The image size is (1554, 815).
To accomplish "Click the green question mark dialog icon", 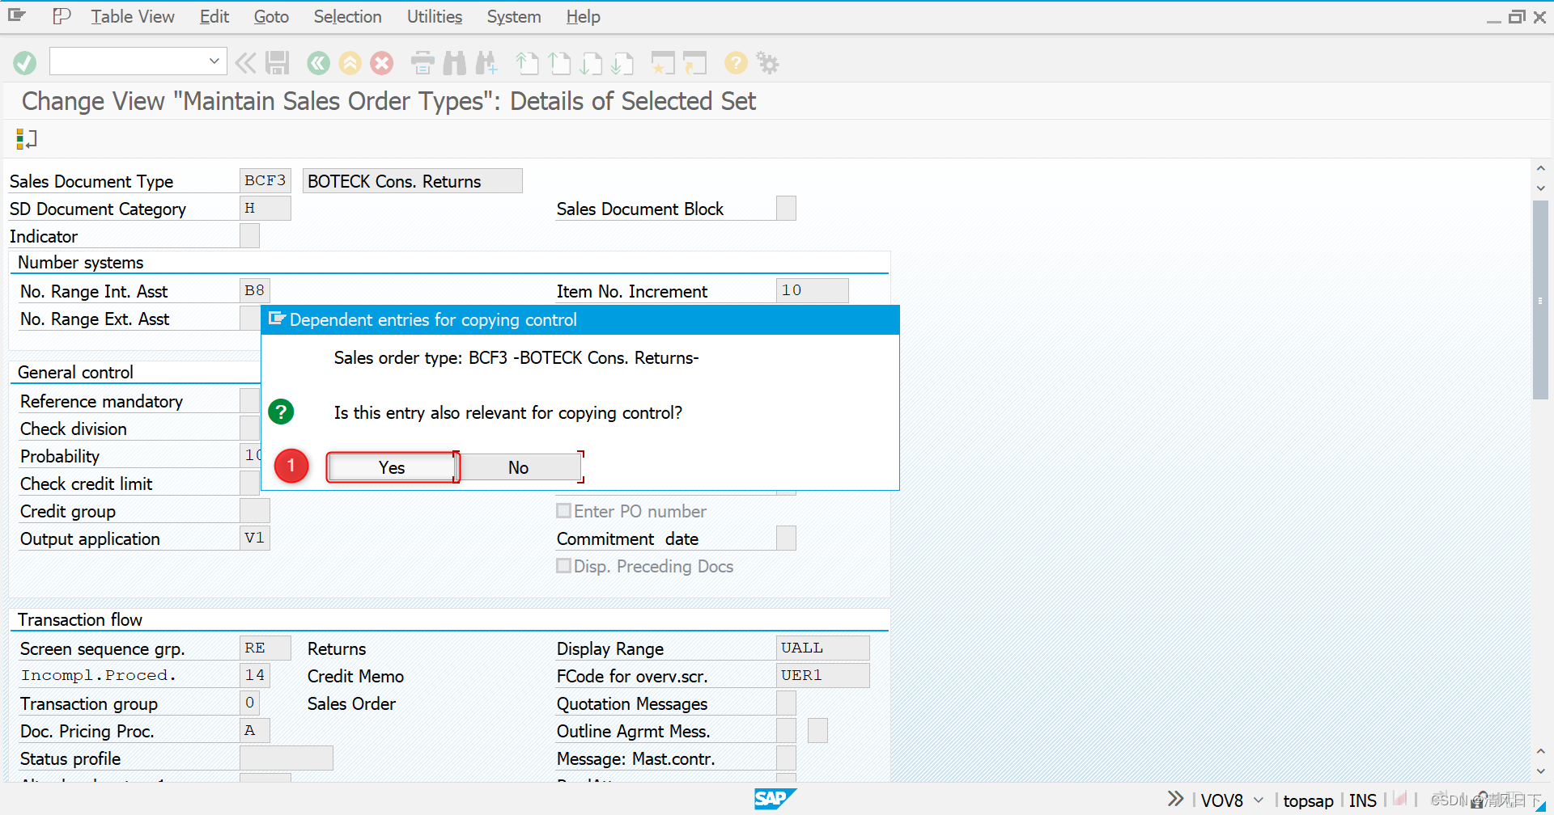I will point(281,412).
